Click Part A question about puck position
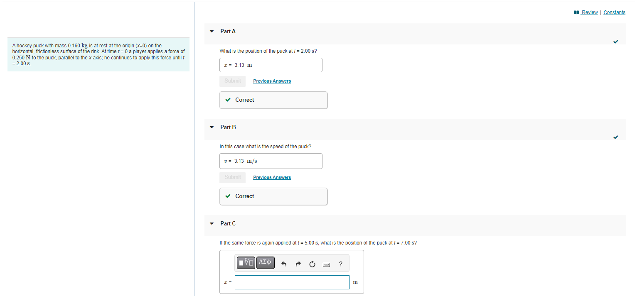Image resolution: width=635 pixels, height=296 pixels. click(x=268, y=51)
